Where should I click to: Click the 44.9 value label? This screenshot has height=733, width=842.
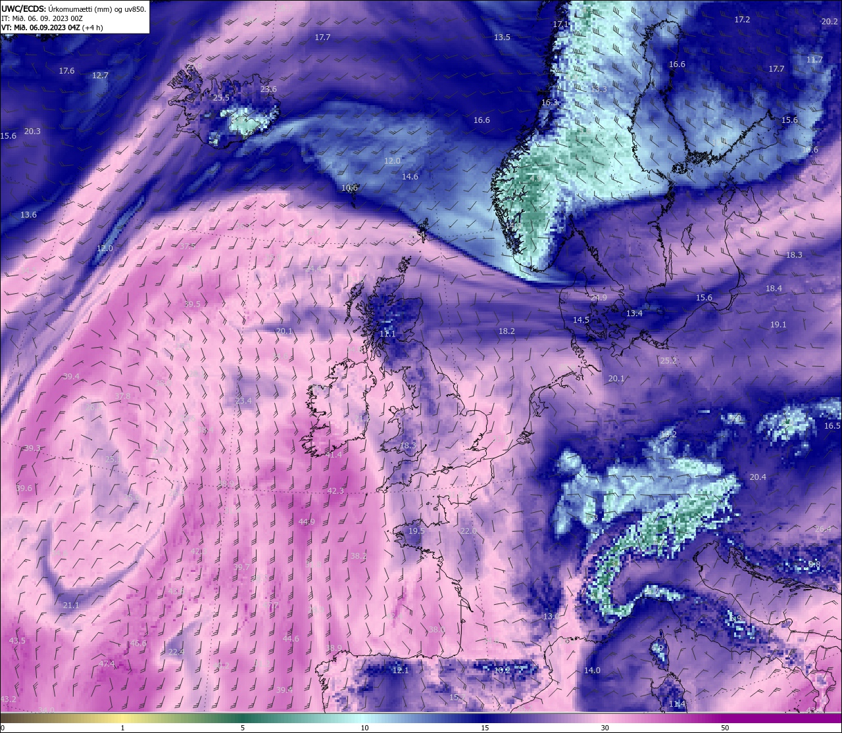(307, 522)
